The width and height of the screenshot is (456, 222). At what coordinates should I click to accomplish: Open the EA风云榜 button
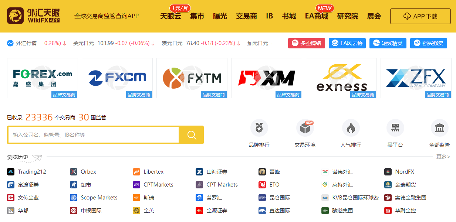coord(347,43)
